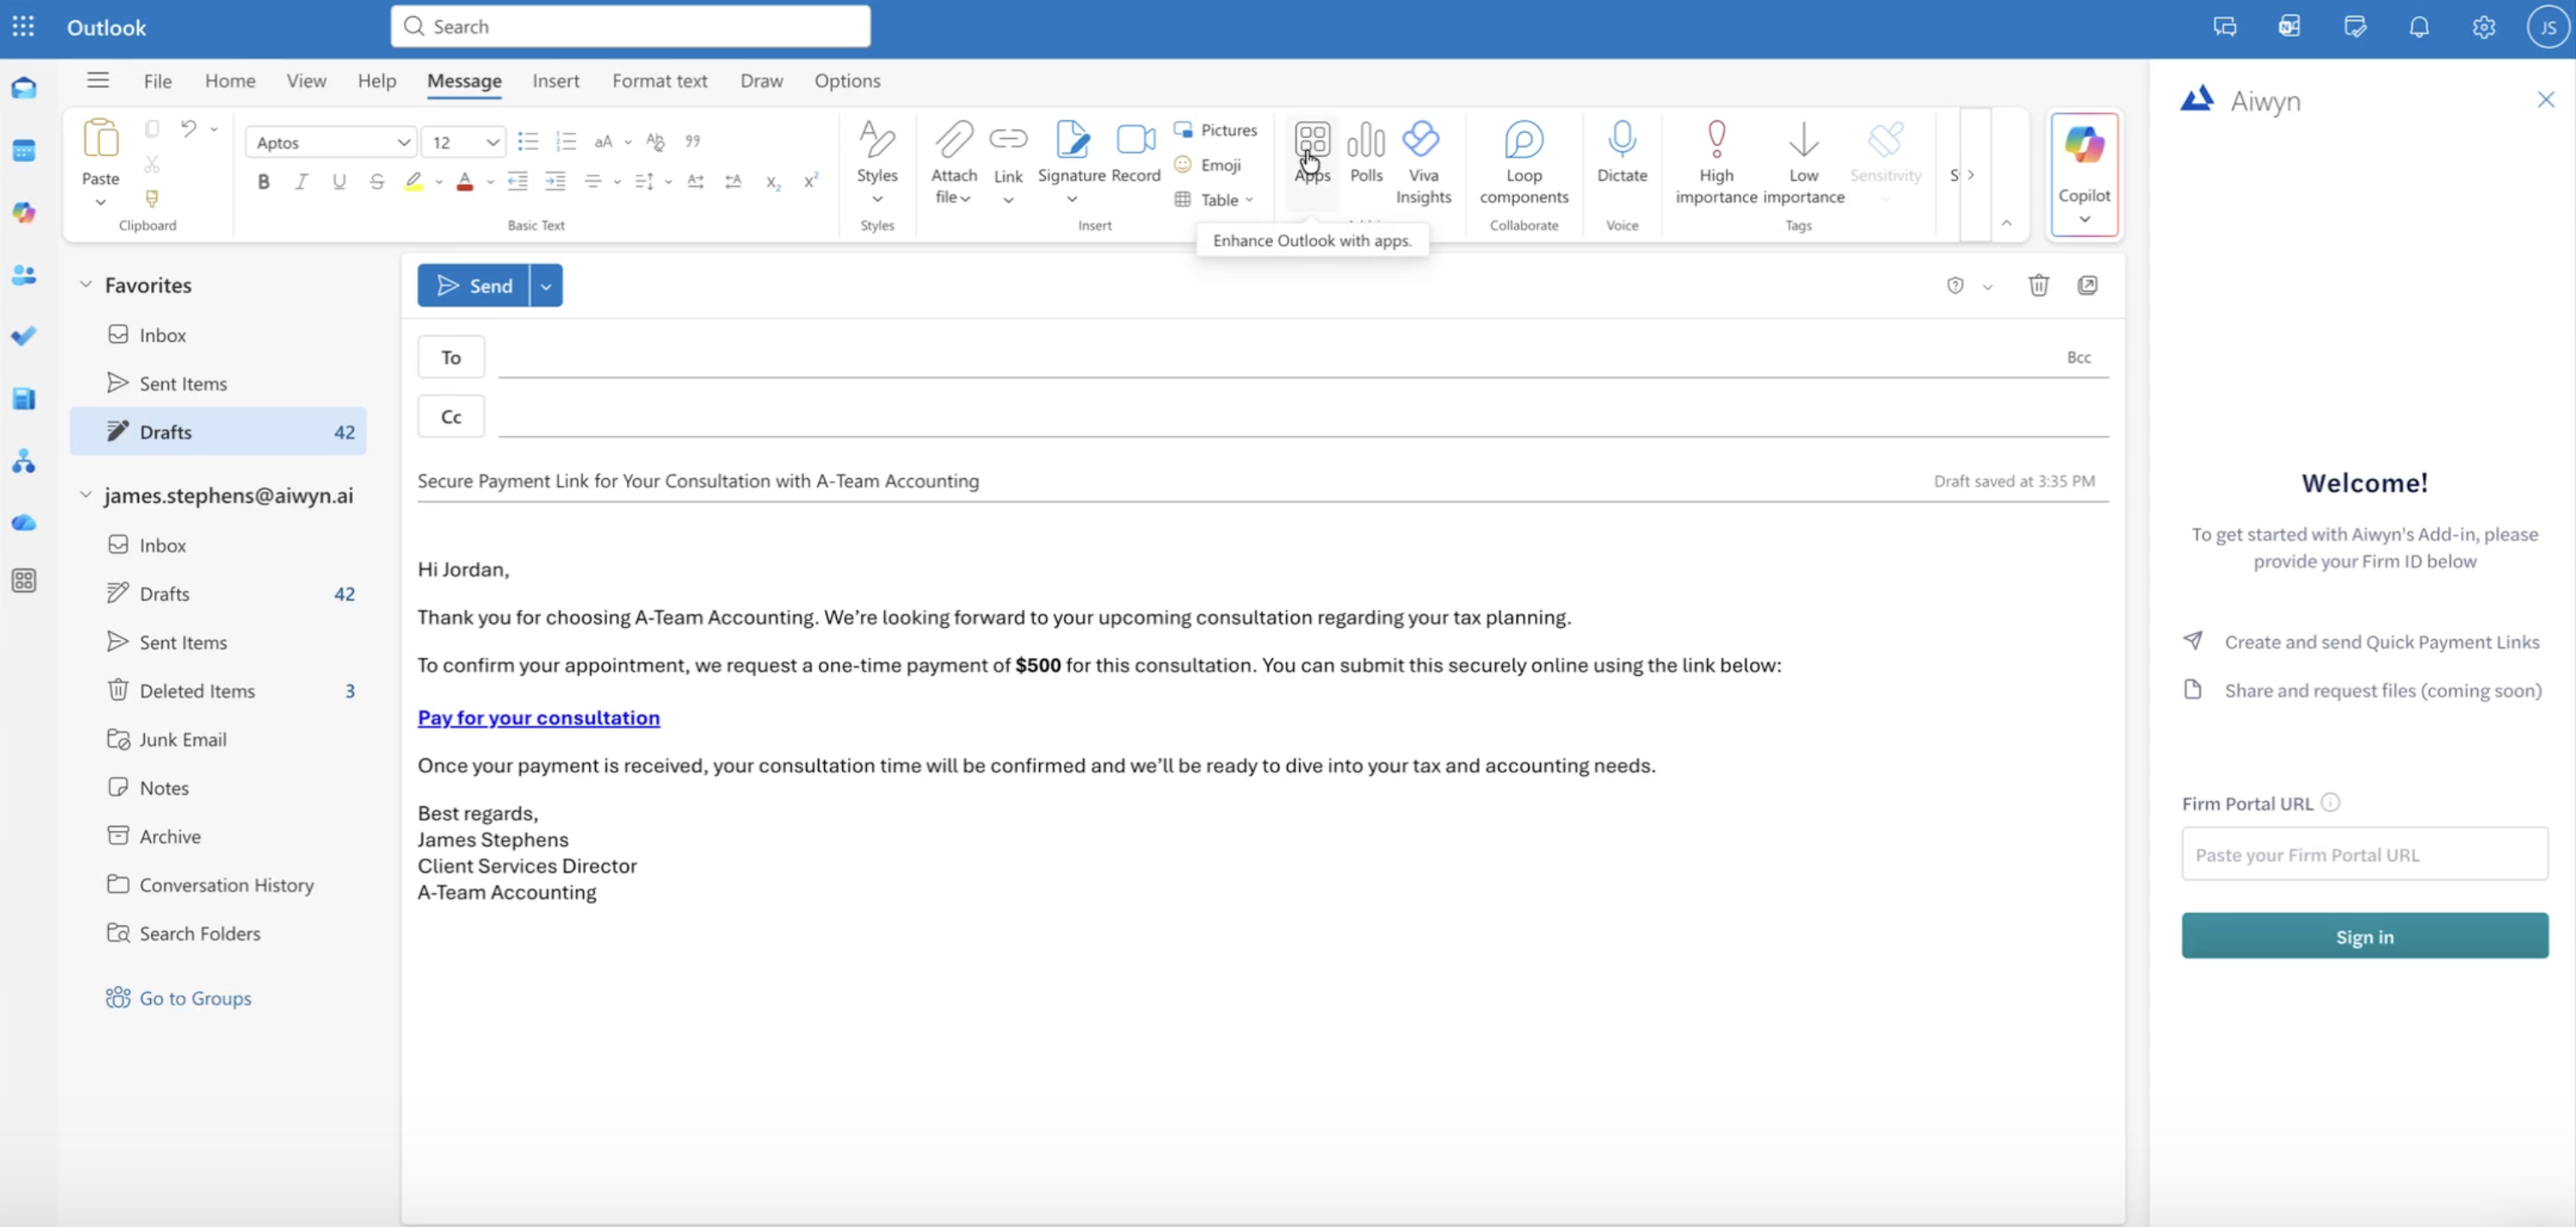Open the Signature dropdown
The image size is (2576, 1227).
1071,199
